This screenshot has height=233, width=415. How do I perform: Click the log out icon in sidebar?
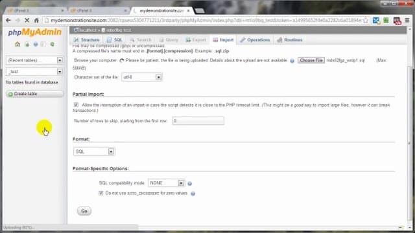pyautogui.click(x=27, y=44)
